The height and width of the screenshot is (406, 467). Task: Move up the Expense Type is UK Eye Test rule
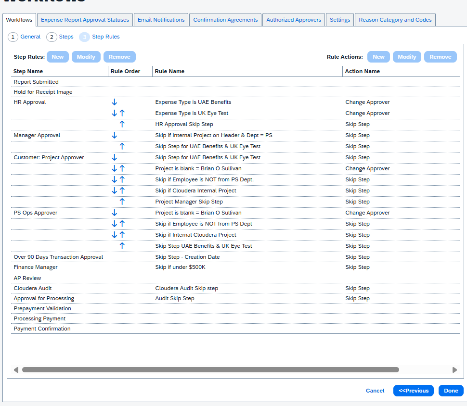(122, 113)
